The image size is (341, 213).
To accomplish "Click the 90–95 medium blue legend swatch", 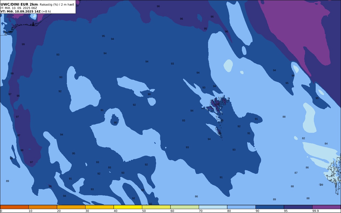I will tap(270, 207).
